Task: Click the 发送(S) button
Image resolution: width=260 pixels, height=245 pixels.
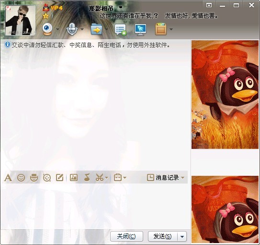Action: coord(162,236)
